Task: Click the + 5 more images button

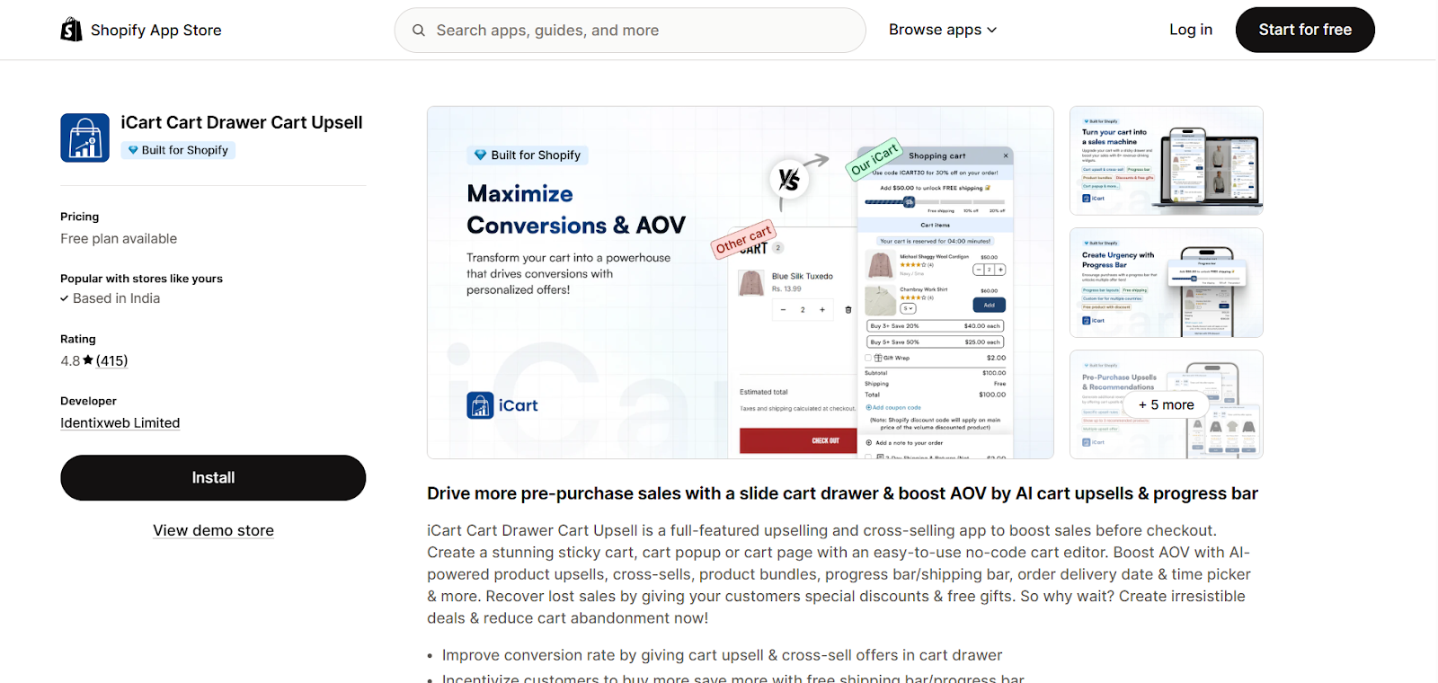Action: (x=1167, y=404)
